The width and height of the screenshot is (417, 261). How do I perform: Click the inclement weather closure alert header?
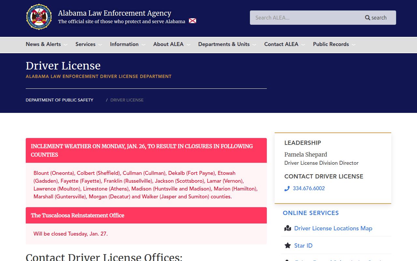click(146, 150)
